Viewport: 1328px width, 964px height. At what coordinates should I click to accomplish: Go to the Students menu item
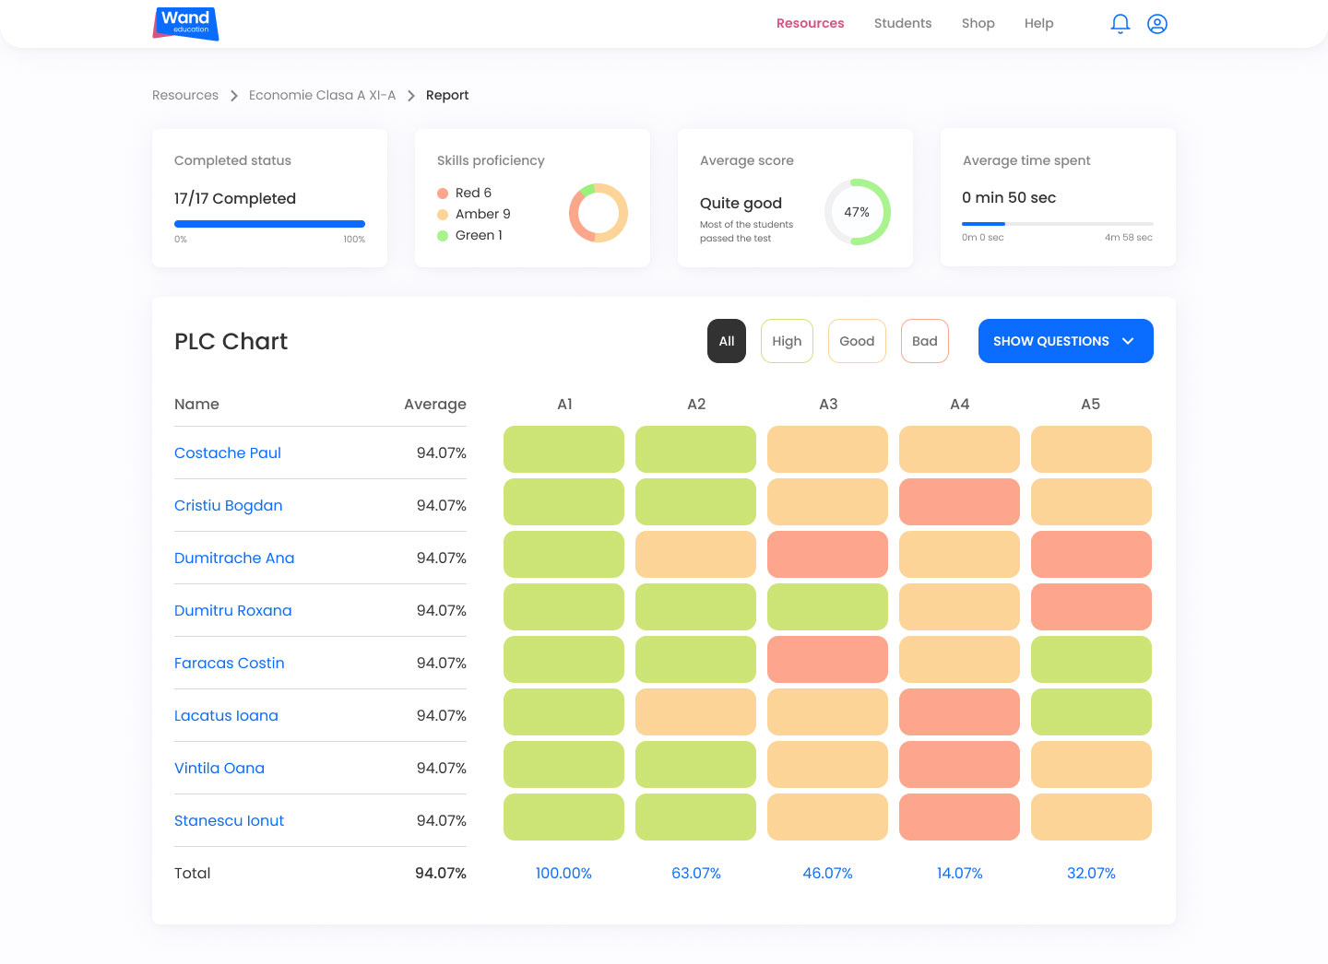[x=902, y=24]
